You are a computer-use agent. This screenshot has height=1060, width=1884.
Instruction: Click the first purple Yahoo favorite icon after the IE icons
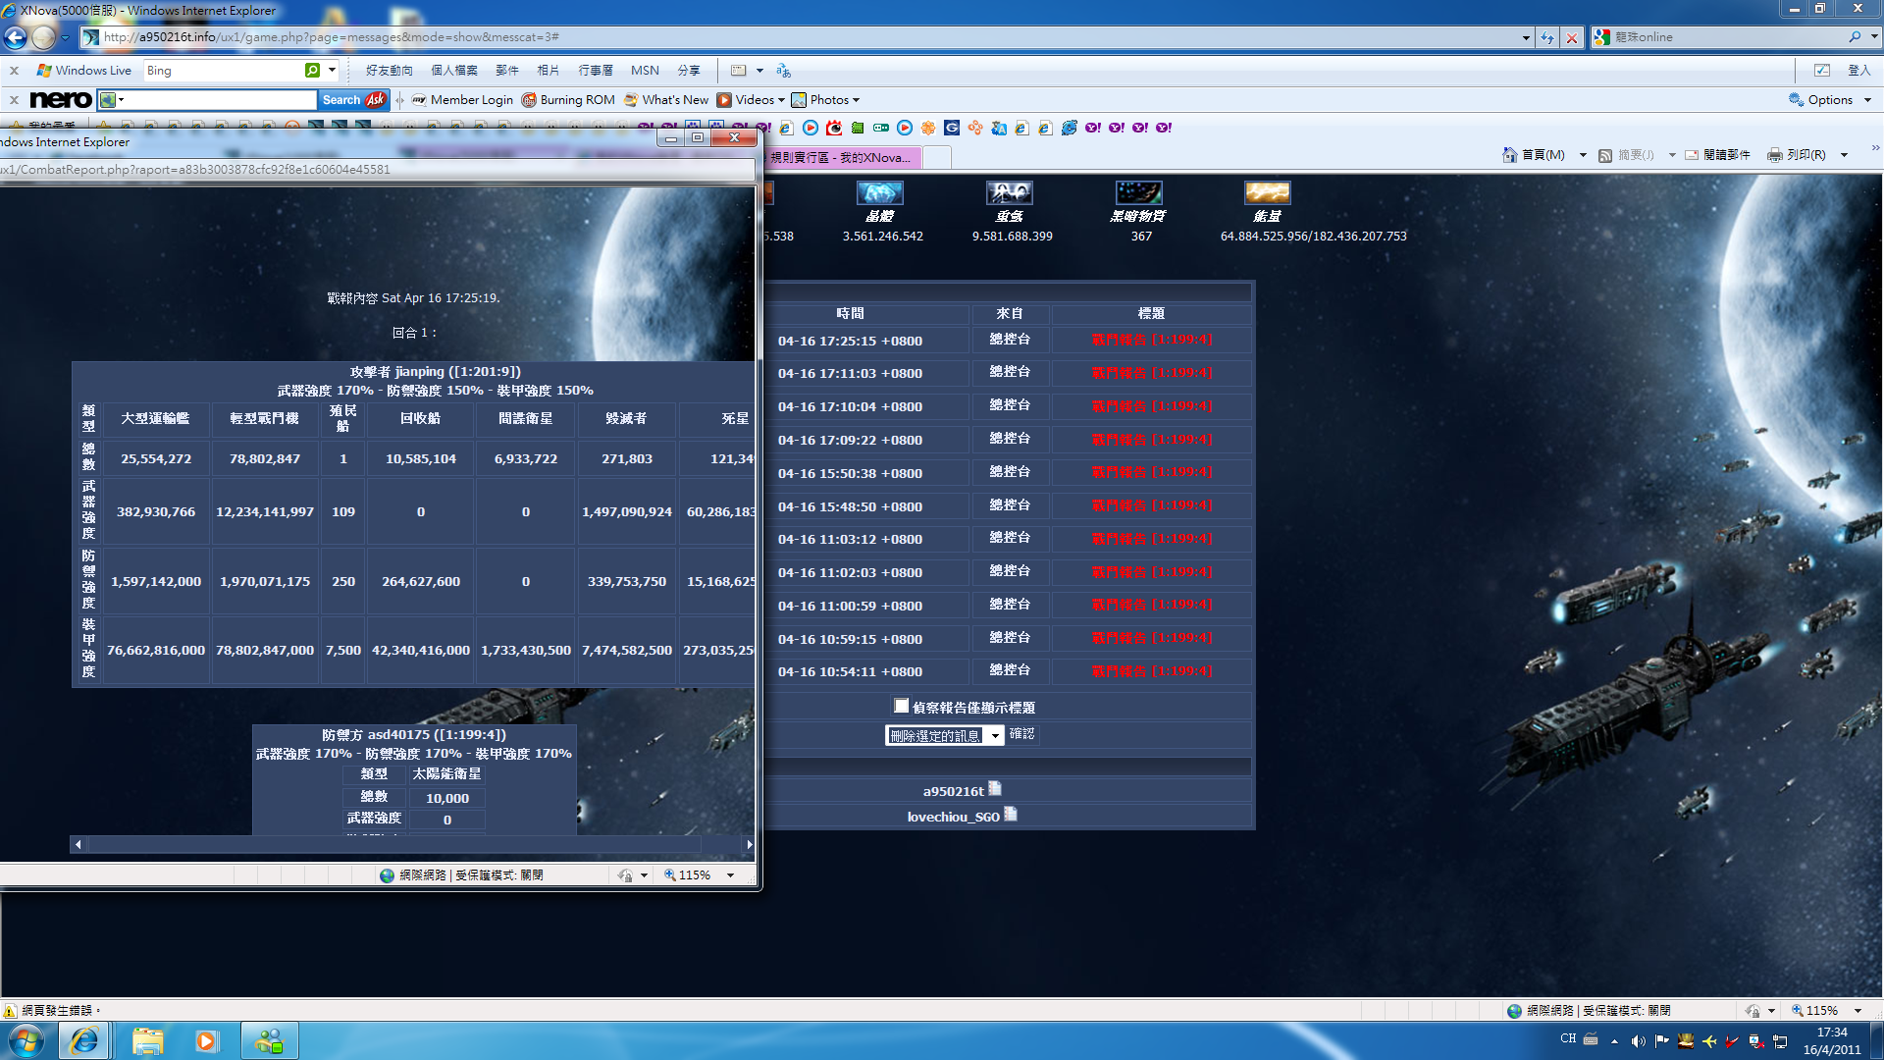coord(1092,128)
